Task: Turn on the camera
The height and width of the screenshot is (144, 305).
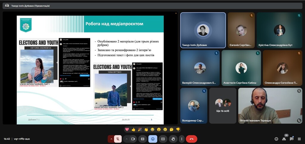Action: (x=133, y=139)
